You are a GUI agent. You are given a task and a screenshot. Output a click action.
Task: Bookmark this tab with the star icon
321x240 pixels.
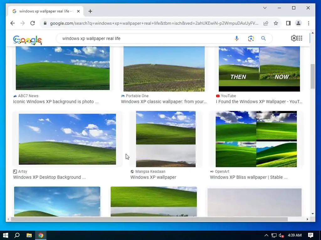point(276,23)
